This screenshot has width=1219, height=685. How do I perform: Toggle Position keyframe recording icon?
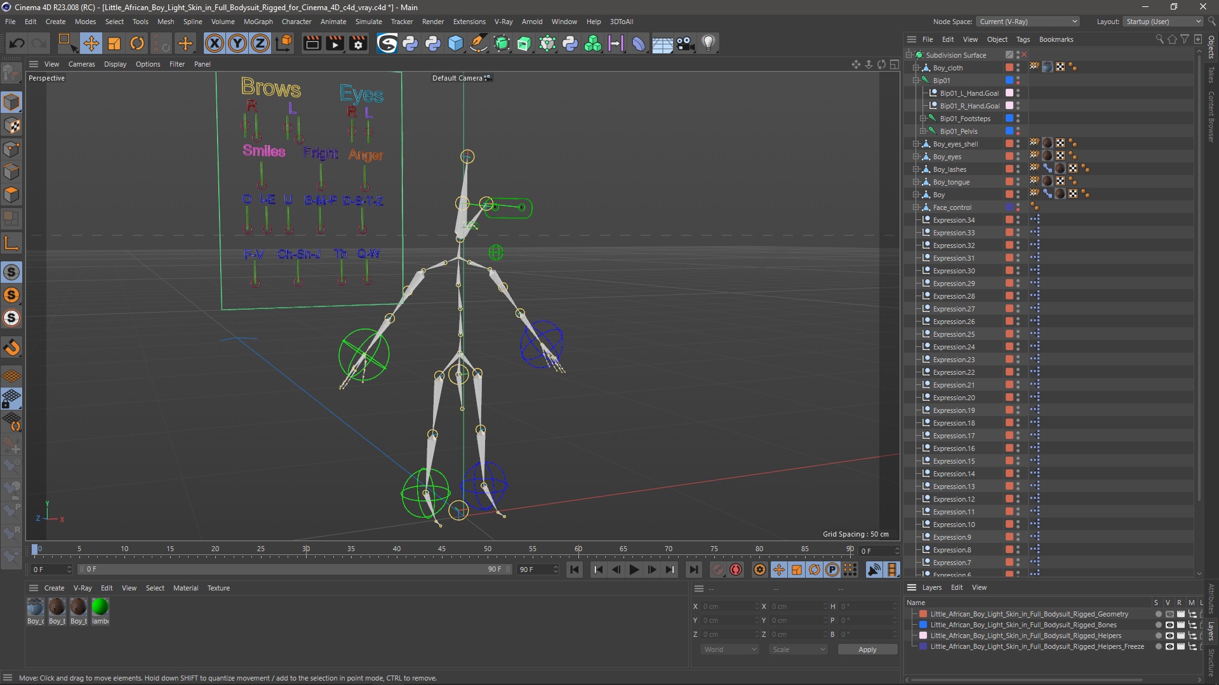tap(778, 570)
